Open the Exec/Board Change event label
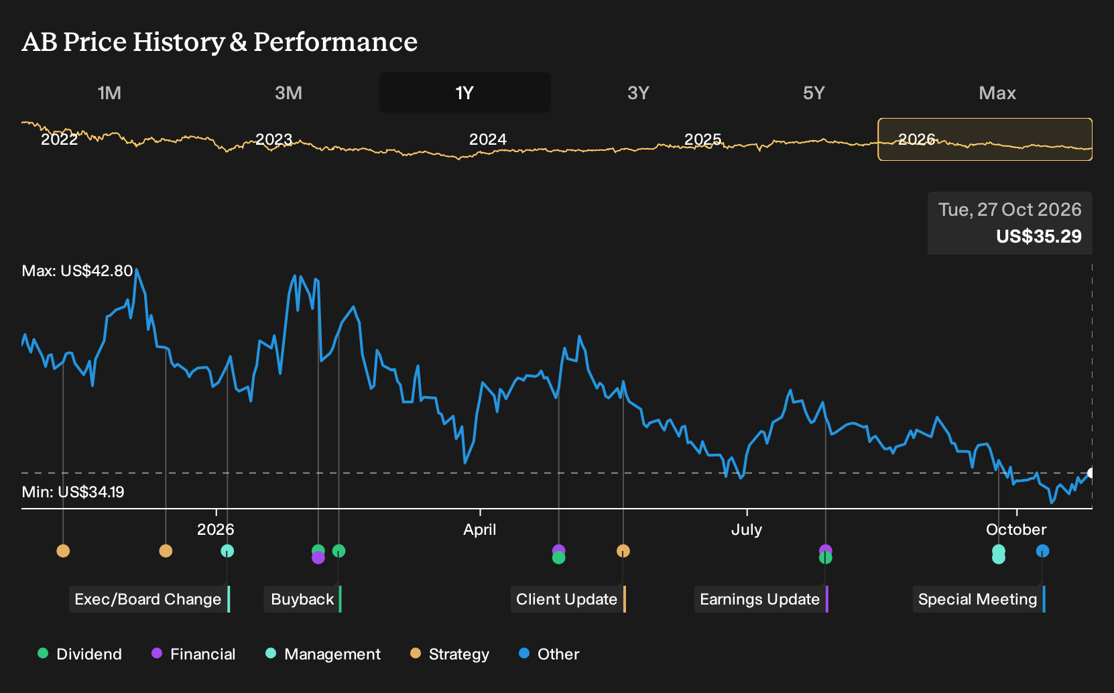Image resolution: width=1114 pixels, height=693 pixels. [149, 599]
